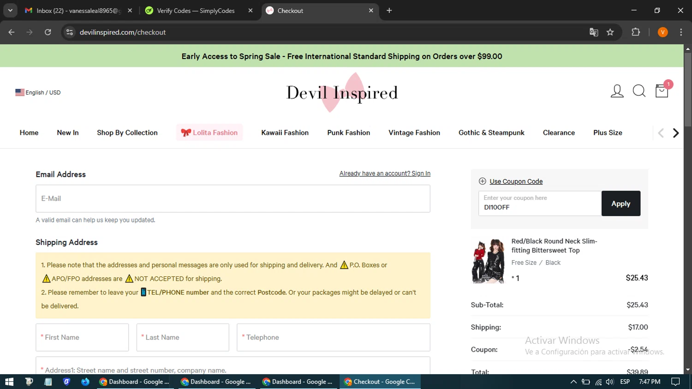Click the Address1 street name field

233,366
